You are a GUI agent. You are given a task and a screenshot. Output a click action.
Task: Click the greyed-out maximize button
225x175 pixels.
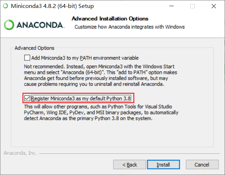192,6
